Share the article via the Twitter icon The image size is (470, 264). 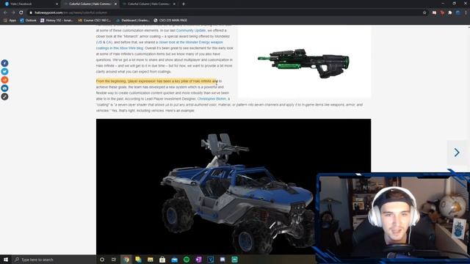click(4, 72)
